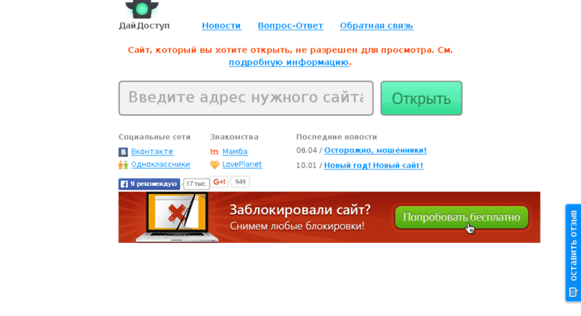Open the Одноклассники text link
581x316 pixels.
click(160, 164)
